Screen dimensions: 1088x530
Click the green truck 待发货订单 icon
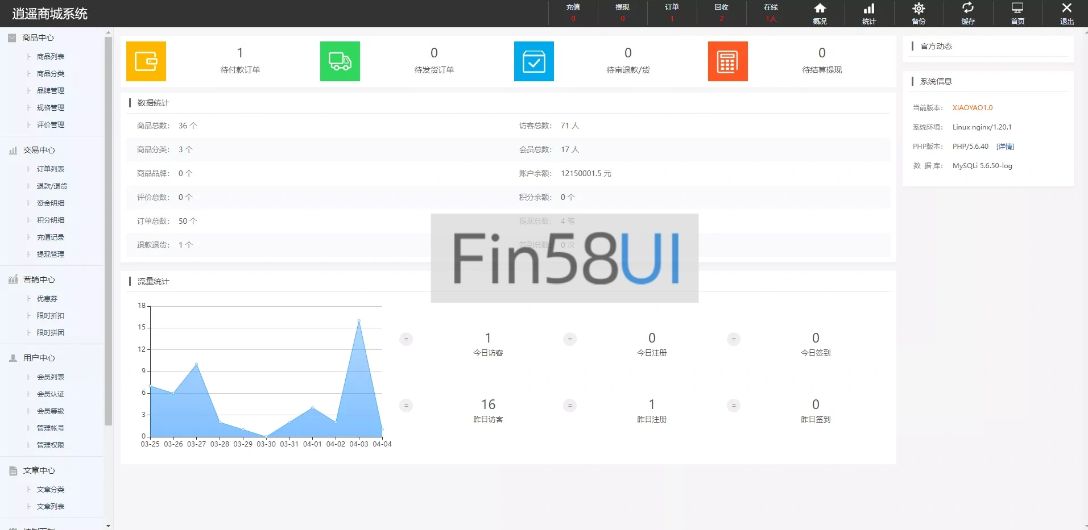tap(340, 61)
